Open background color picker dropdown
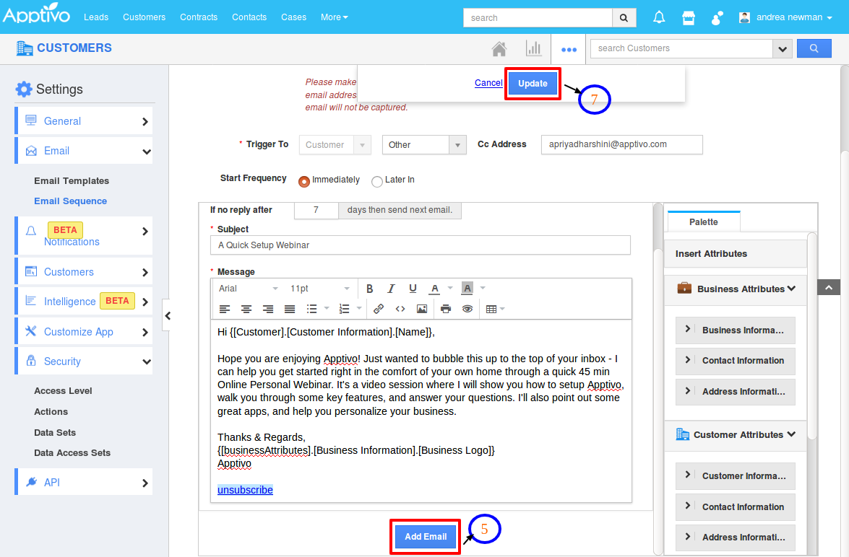Viewport: 849px width, 557px height. pos(483,288)
